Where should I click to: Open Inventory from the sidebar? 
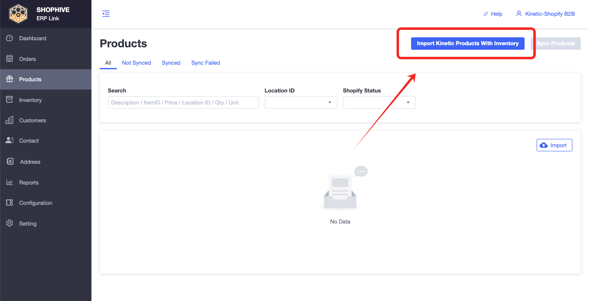46,100
